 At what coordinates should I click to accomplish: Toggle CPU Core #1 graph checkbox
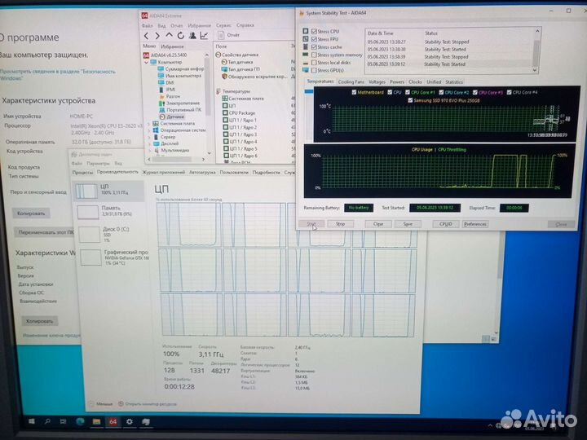408,92
